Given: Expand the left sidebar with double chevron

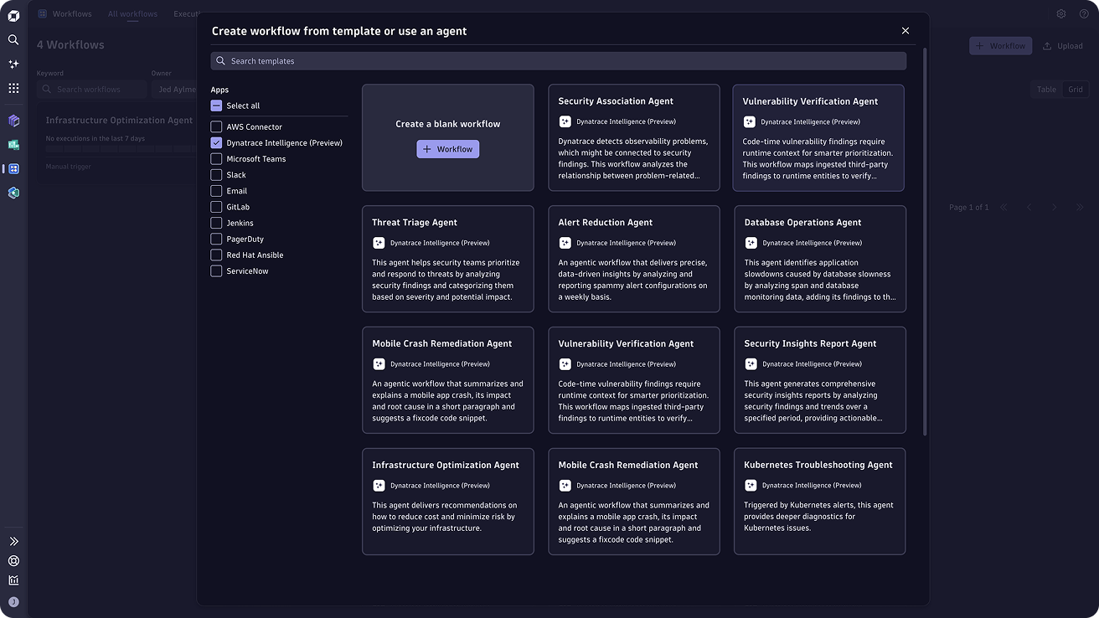Looking at the screenshot, I should [x=13, y=542].
